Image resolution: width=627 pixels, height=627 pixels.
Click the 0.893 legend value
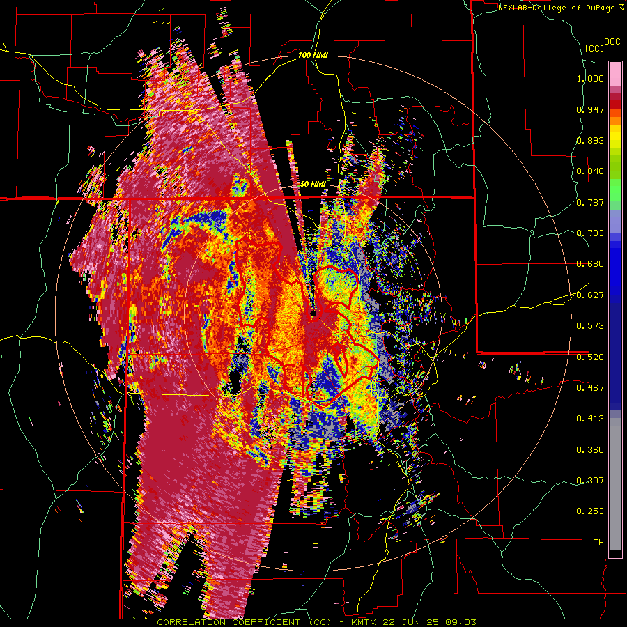[590, 140]
